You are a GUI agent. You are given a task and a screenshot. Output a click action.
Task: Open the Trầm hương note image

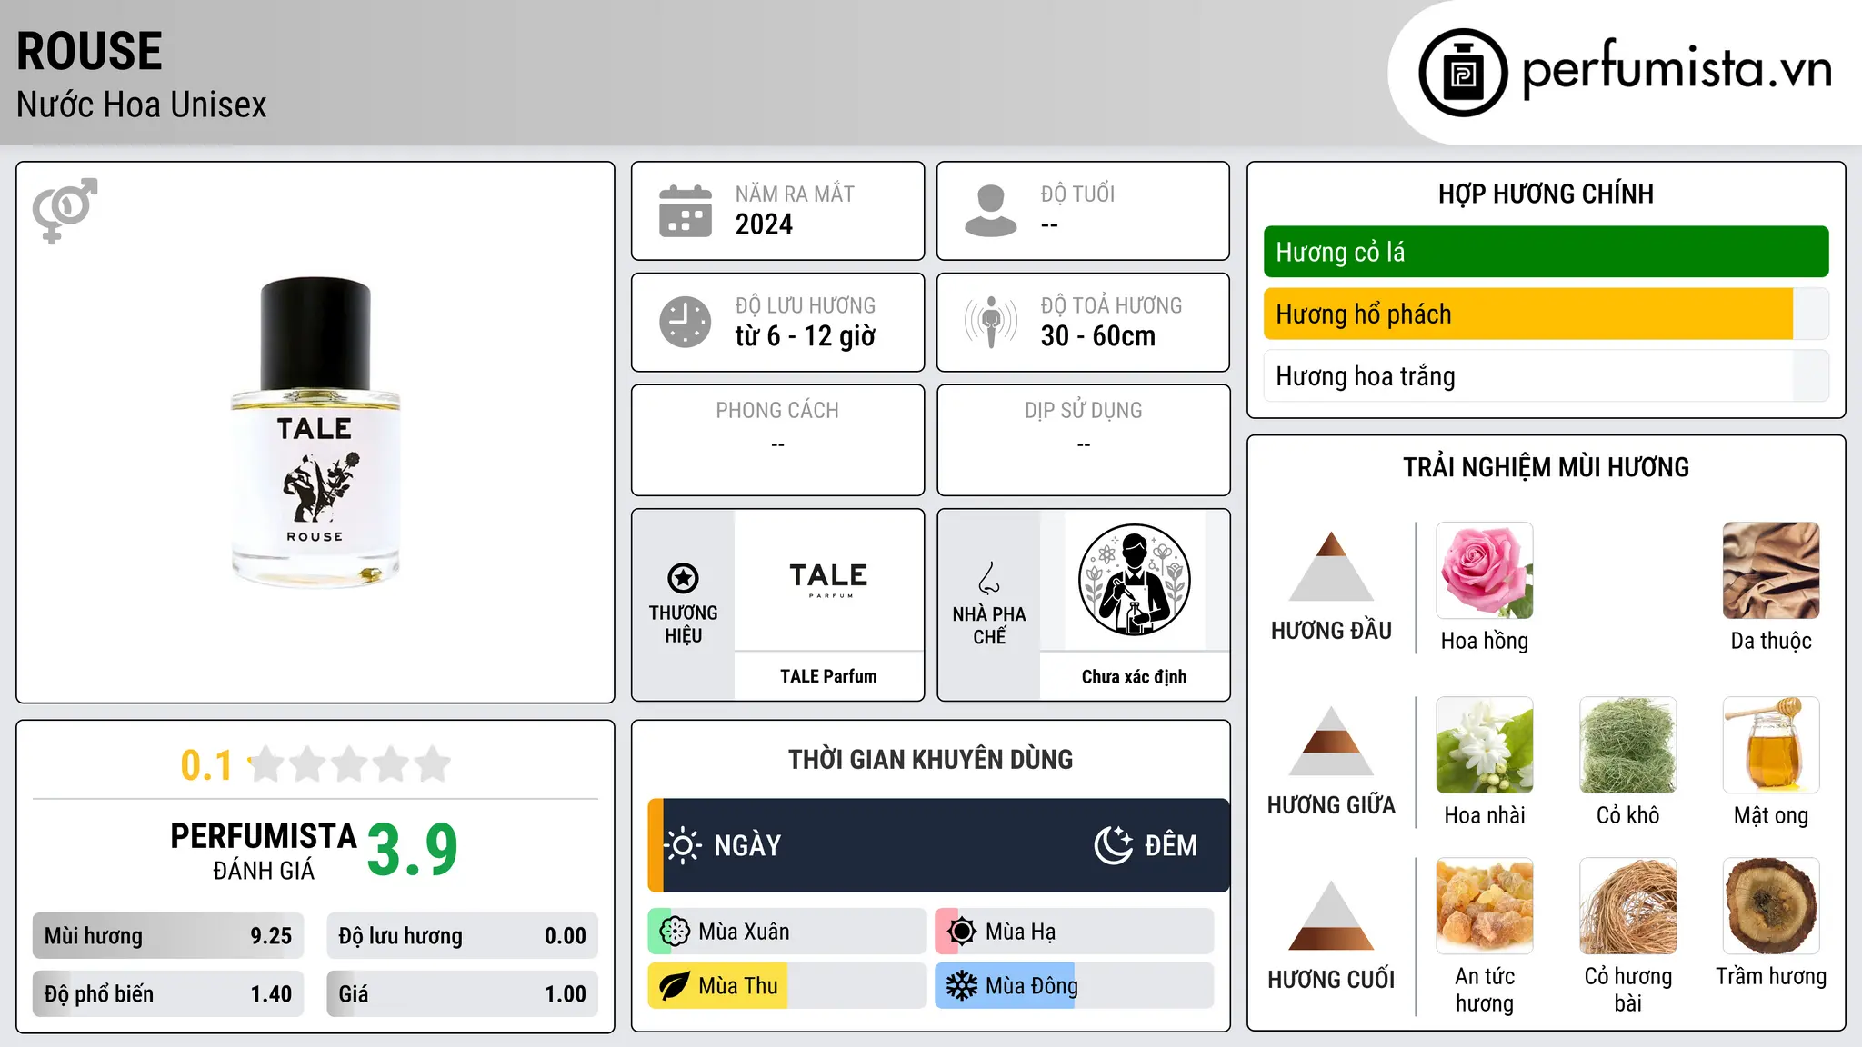(x=1771, y=906)
